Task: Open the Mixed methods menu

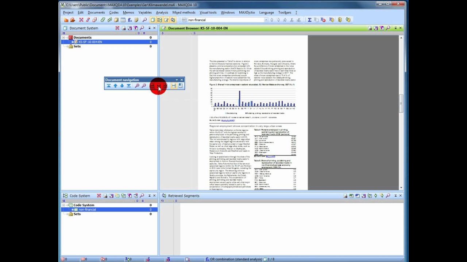Action: (x=184, y=12)
